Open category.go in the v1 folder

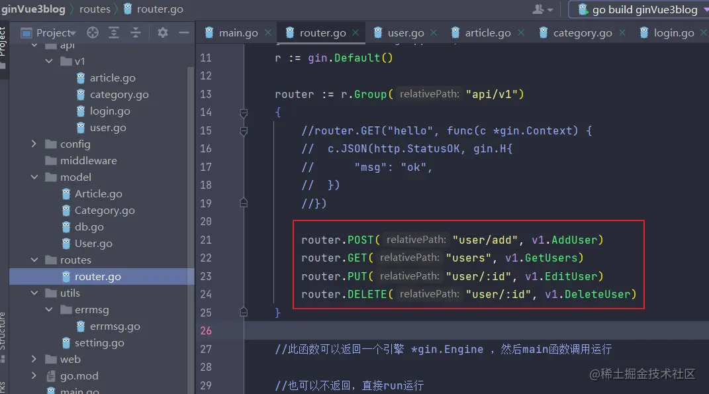tap(119, 95)
